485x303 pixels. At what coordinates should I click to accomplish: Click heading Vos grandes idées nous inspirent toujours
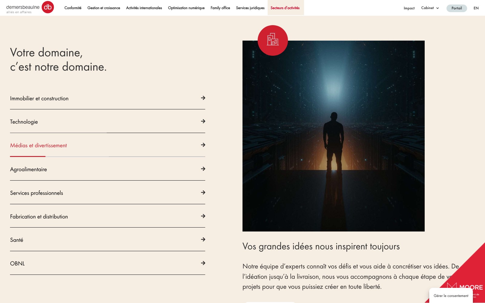321,246
